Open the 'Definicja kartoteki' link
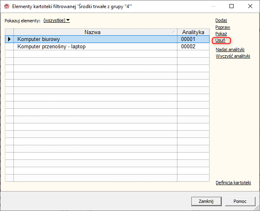 tap(233, 183)
